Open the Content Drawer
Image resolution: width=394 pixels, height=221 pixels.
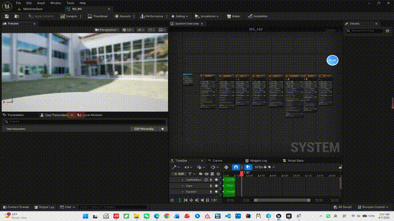point(16,207)
